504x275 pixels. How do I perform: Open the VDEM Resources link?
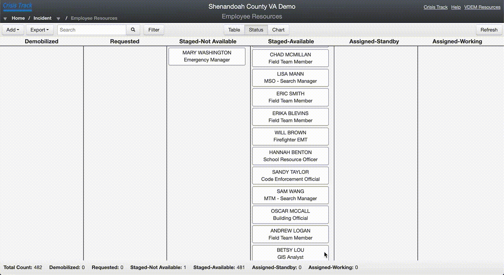click(482, 7)
